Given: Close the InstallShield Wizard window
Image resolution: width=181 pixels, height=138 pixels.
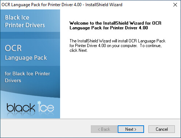Looking at the screenshot, I should (x=175, y=5).
